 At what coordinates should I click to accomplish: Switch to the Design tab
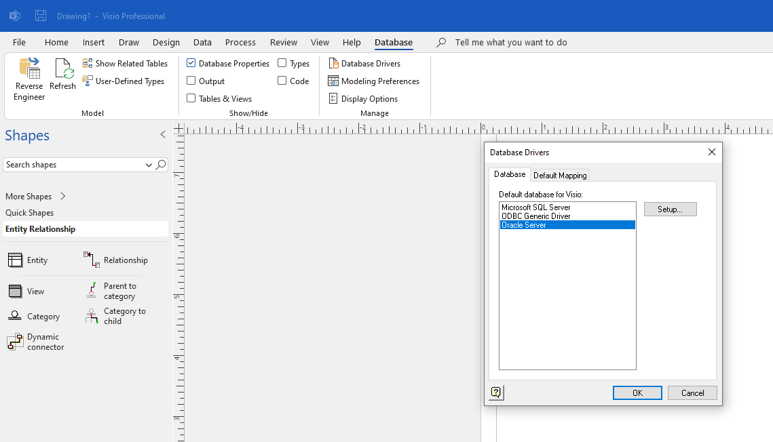(x=166, y=42)
